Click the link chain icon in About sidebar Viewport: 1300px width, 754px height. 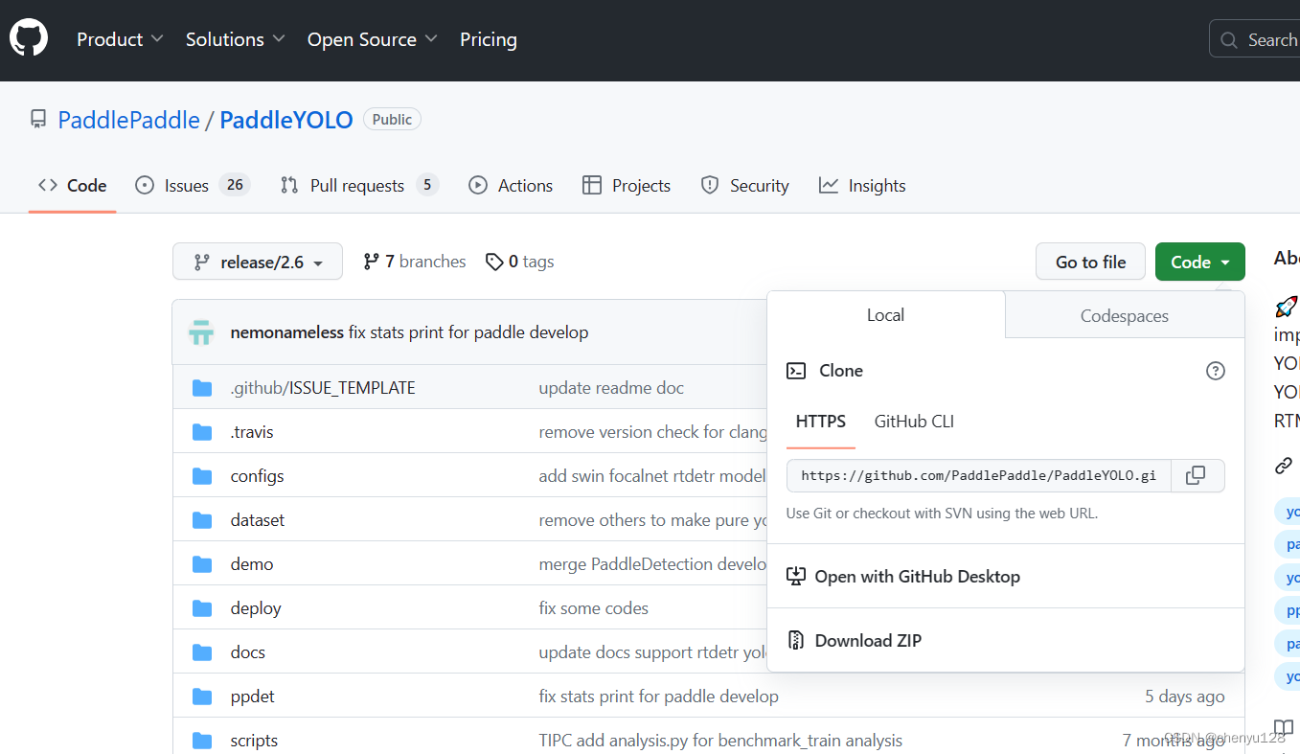[x=1284, y=466]
